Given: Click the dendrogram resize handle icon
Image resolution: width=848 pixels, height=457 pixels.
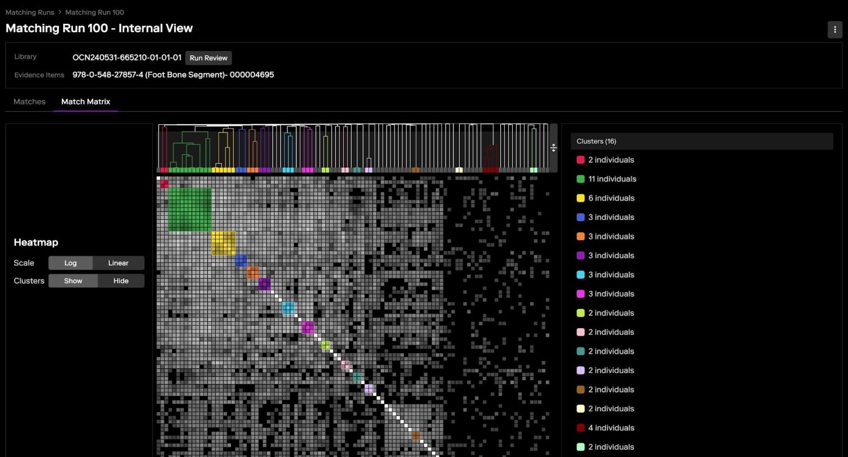Looking at the screenshot, I should point(553,148).
